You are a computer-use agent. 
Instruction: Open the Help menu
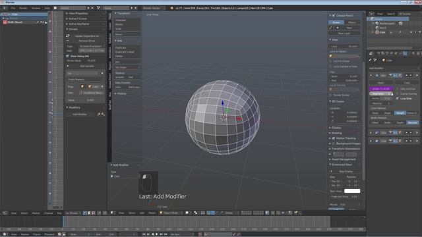[47, 8]
